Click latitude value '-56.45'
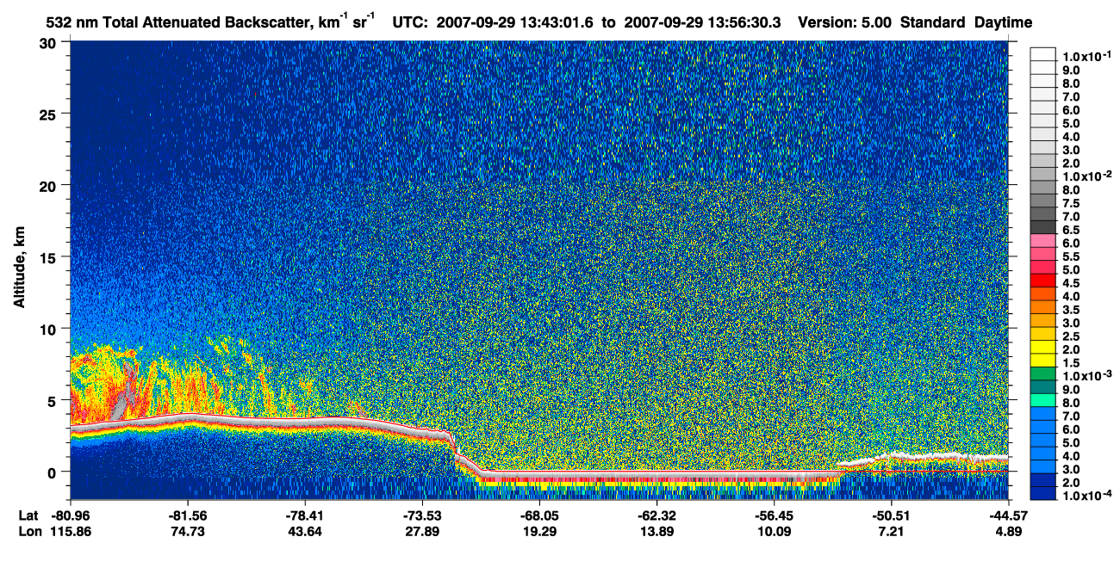1120x574 pixels. click(774, 515)
